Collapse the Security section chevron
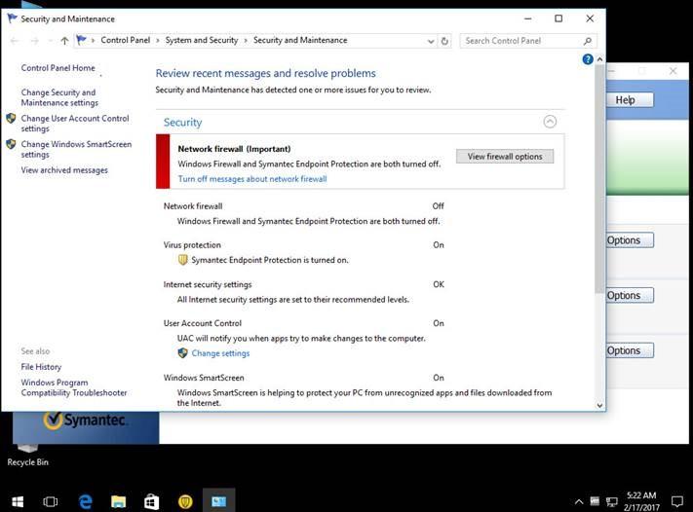693x512 pixels. click(x=550, y=122)
